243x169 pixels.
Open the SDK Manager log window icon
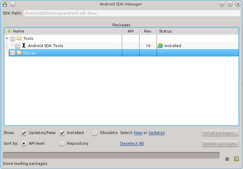[x=236, y=159]
